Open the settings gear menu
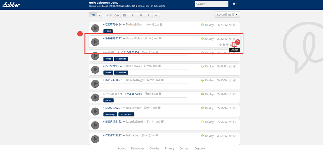Viewport: 323px width, 153px height. click(235, 4)
